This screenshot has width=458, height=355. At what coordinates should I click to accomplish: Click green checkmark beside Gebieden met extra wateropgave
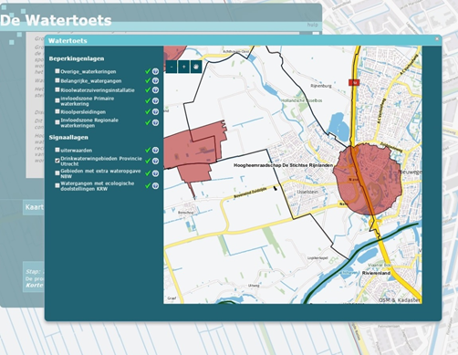point(148,173)
